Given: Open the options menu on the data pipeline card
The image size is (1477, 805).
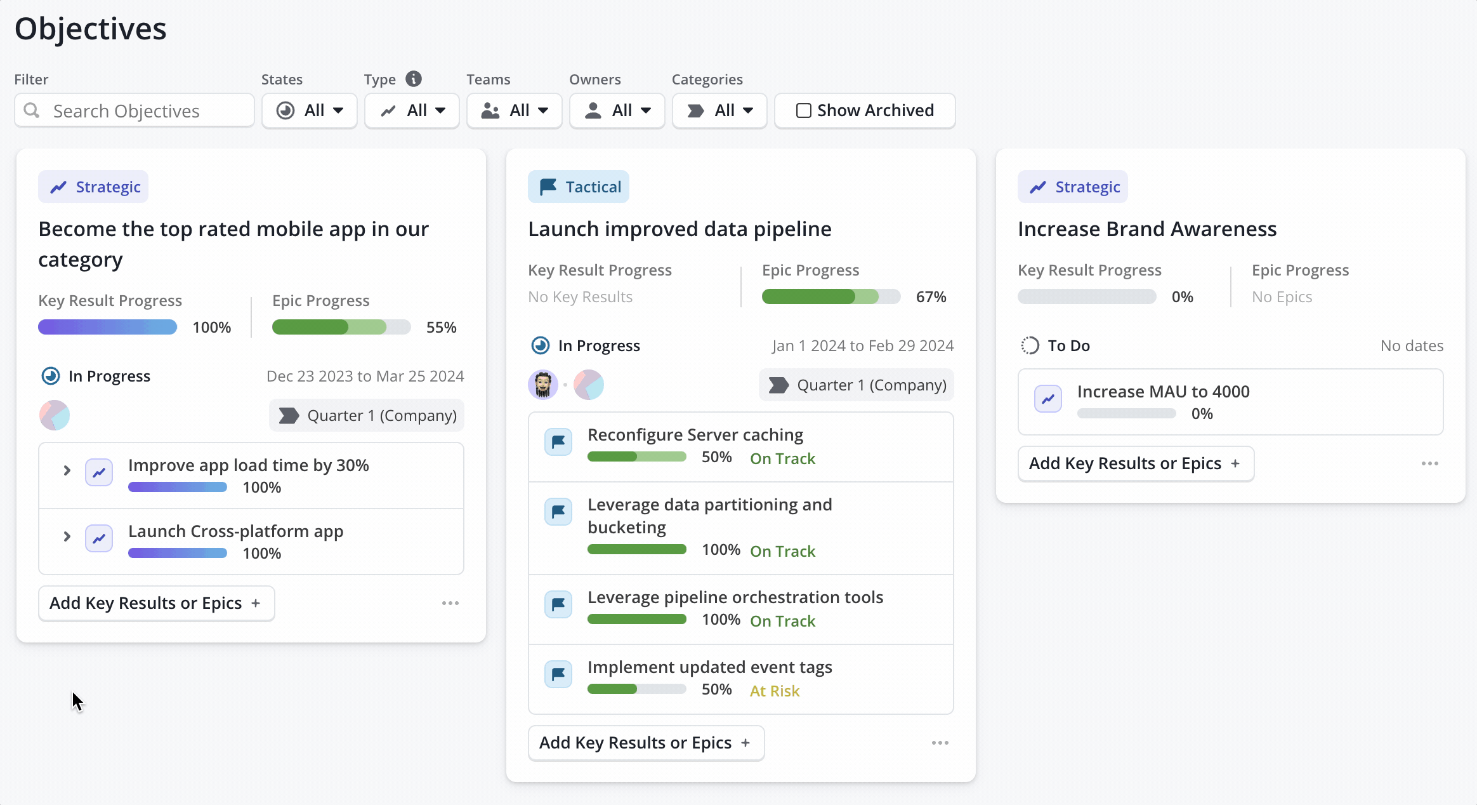Looking at the screenshot, I should [940, 743].
